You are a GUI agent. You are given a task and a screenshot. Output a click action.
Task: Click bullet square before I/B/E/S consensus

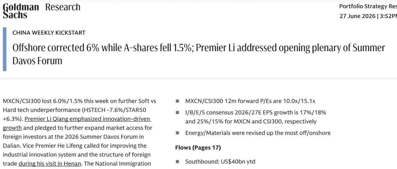(x=177, y=112)
